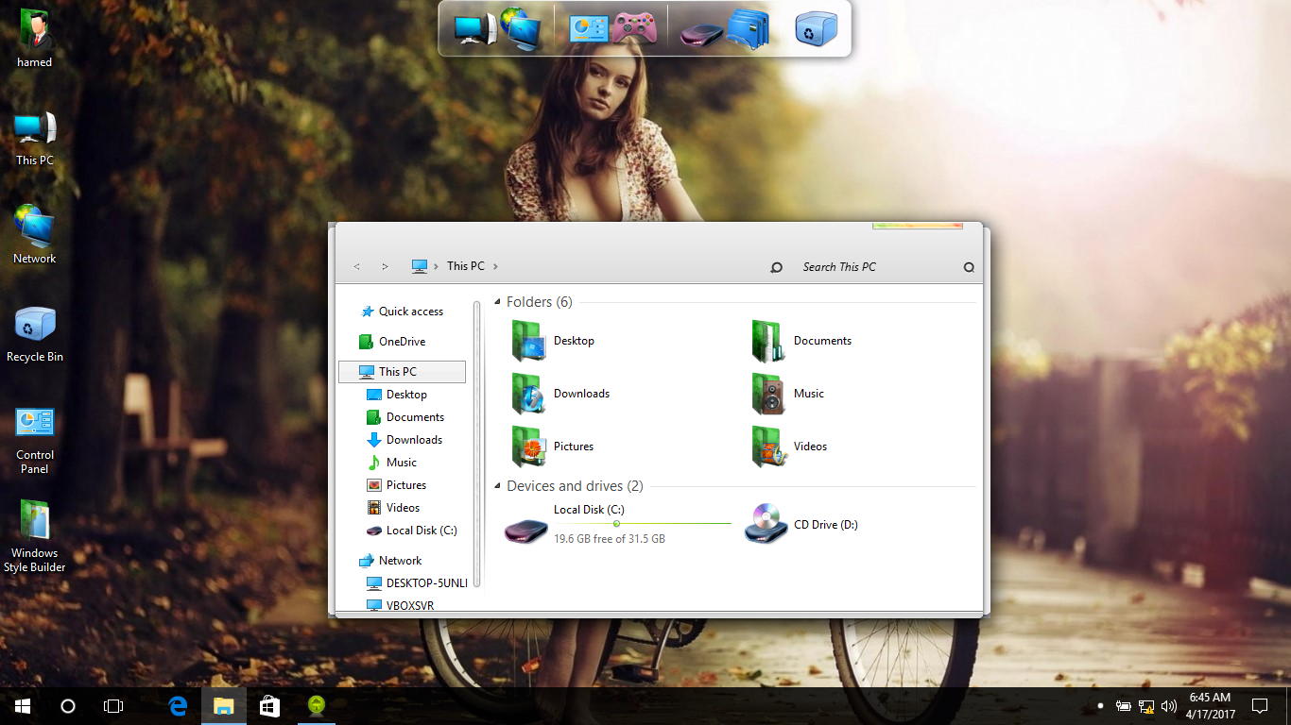
Task: Collapse the Folders (6) group
Action: 498,302
